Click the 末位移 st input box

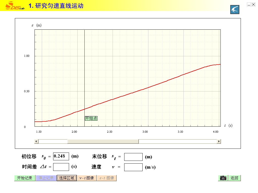133,157
